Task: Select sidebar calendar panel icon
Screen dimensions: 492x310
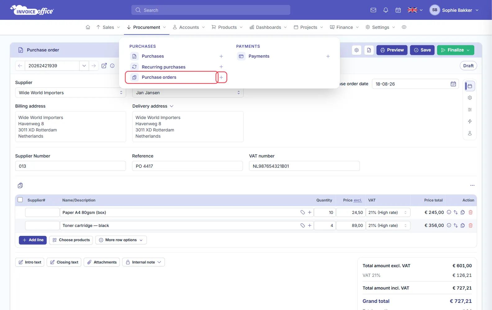Action: pos(470,86)
